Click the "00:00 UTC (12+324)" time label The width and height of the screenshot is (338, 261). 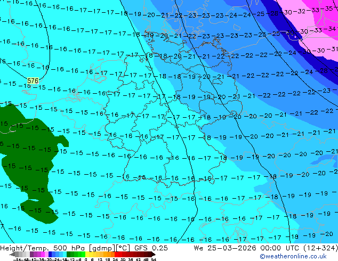(x=299, y=248)
